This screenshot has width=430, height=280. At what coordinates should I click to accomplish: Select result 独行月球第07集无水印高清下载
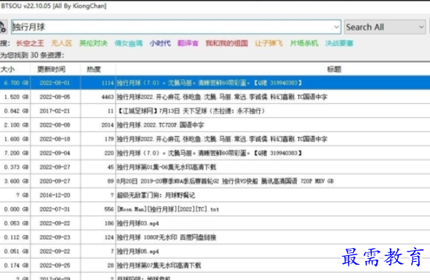click(x=215, y=265)
